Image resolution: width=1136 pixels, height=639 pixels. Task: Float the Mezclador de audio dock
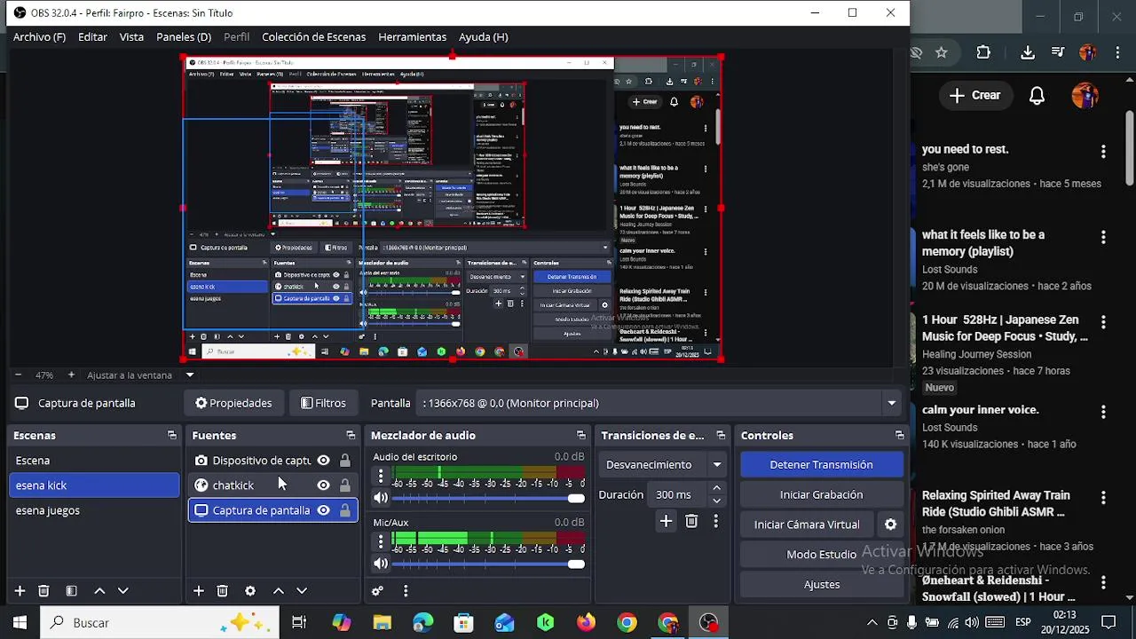[581, 436]
